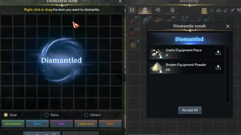The image size is (241, 135).
Task: Toggle the Uncommon rarity filter
Action: [x=13, y=124]
